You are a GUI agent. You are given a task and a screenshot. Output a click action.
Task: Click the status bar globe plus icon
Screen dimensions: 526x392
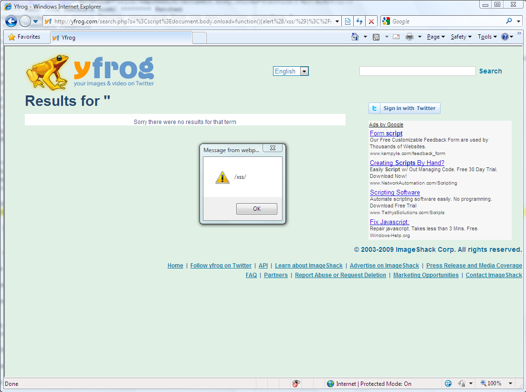448,383
